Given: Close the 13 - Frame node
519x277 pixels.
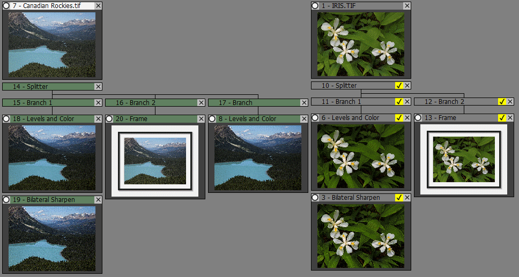Looking at the screenshot, I should [510, 117].
